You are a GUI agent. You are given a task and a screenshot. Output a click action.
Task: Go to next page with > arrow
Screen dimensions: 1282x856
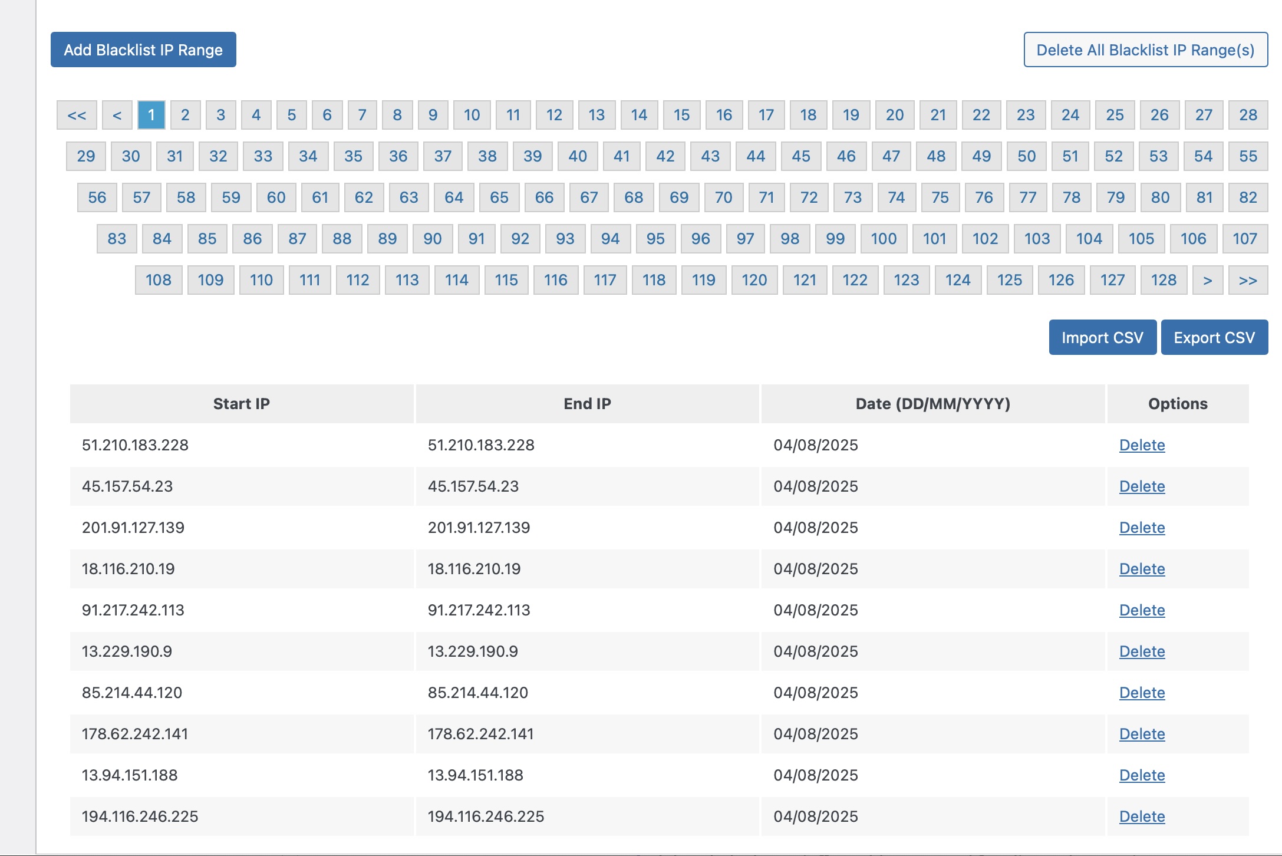point(1207,280)
